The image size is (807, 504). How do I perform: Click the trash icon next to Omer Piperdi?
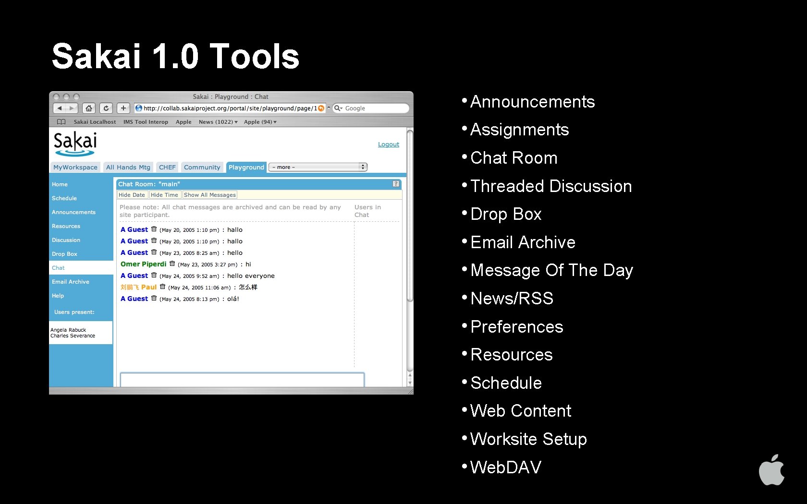click(x=172, y=264)
